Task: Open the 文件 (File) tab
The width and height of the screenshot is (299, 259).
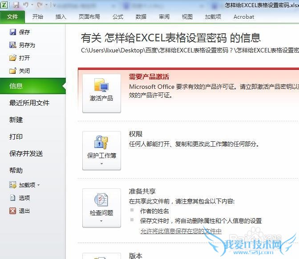Action: 12,17
